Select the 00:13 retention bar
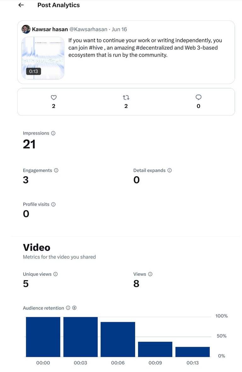Image resolution: width=242 pixels, height=372 pixels. click(x=193, y=352)
